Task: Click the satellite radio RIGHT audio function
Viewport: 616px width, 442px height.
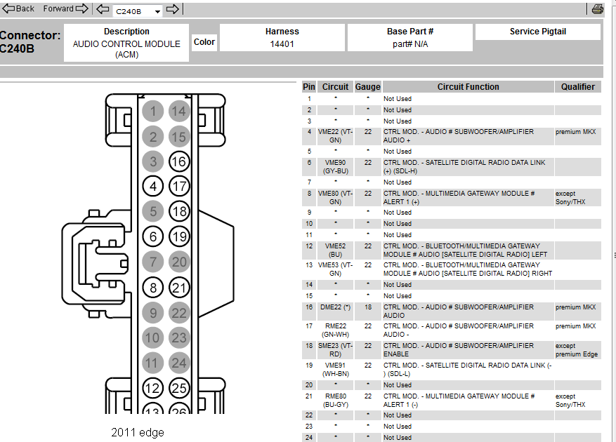Action: [x=468, y=269]
